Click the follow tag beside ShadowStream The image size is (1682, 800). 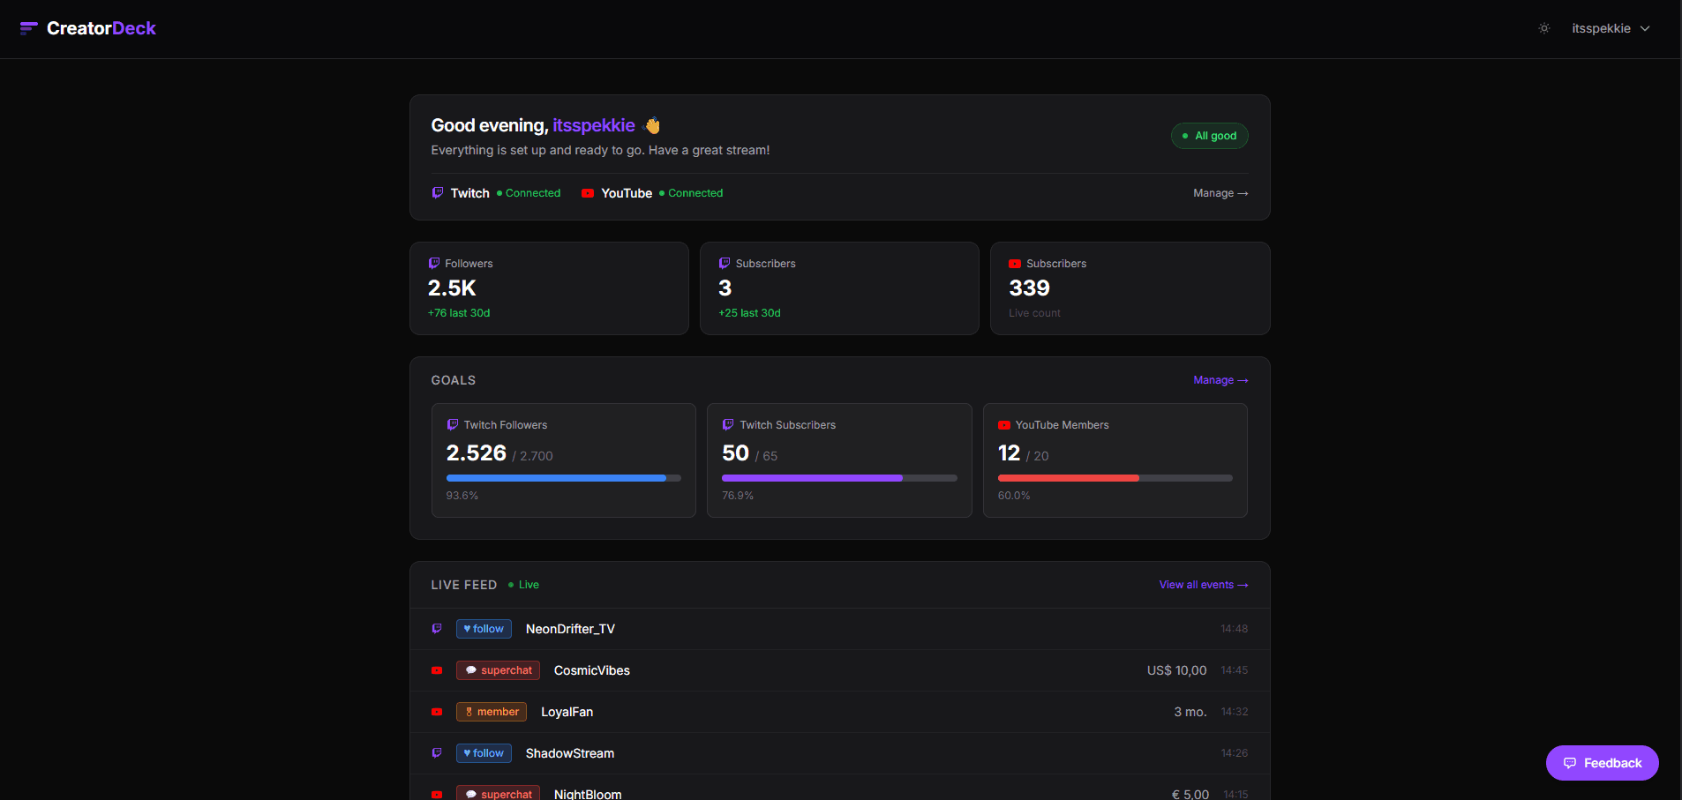point(484,753)
